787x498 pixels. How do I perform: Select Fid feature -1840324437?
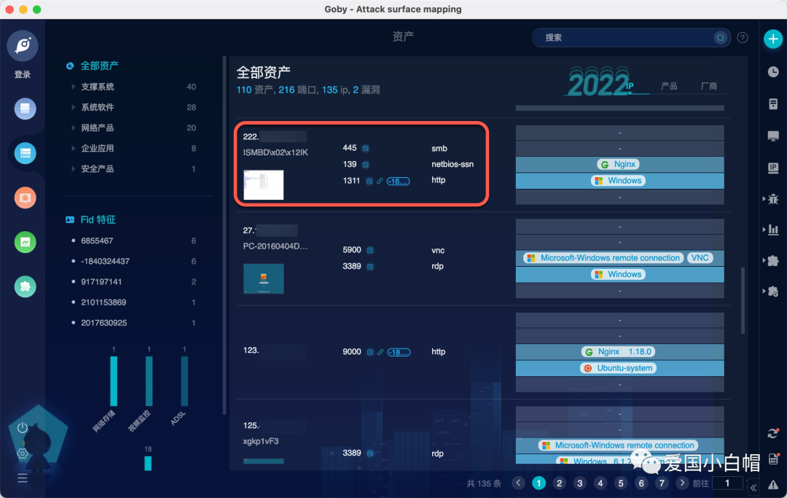(x=106, y=262)
